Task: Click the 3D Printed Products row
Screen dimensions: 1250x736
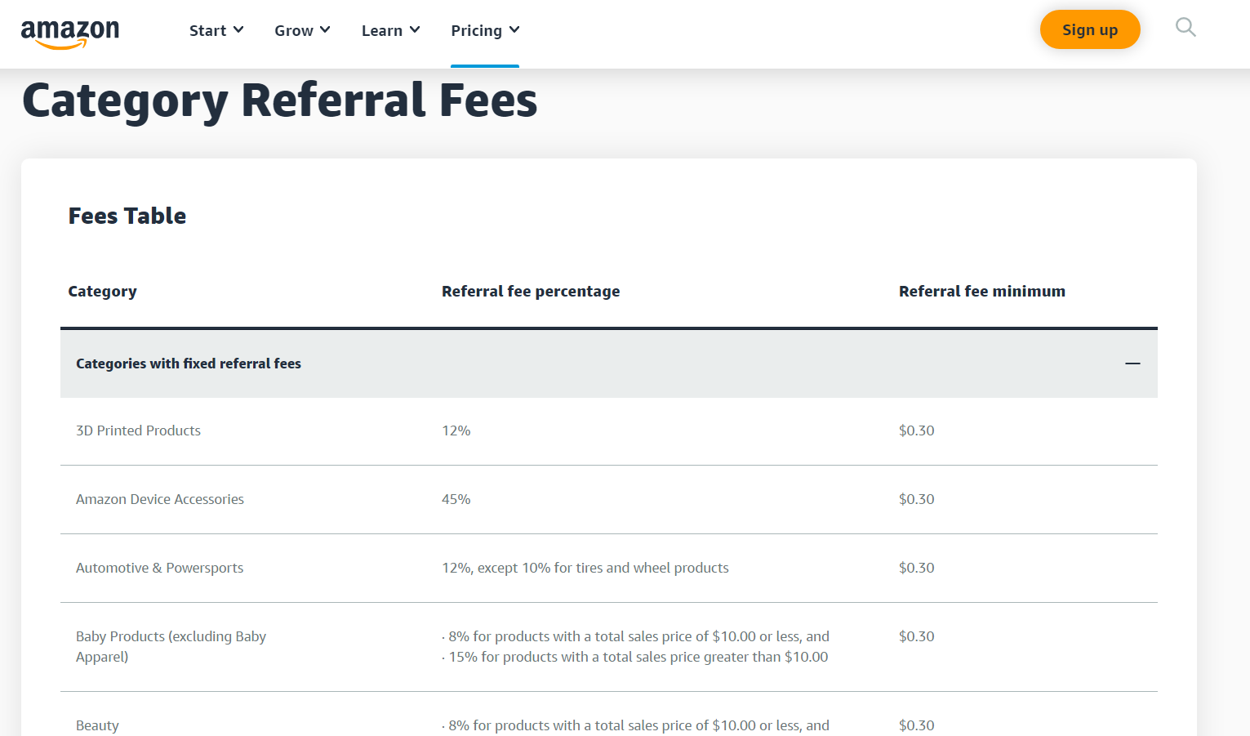Action: pos(138,430)
